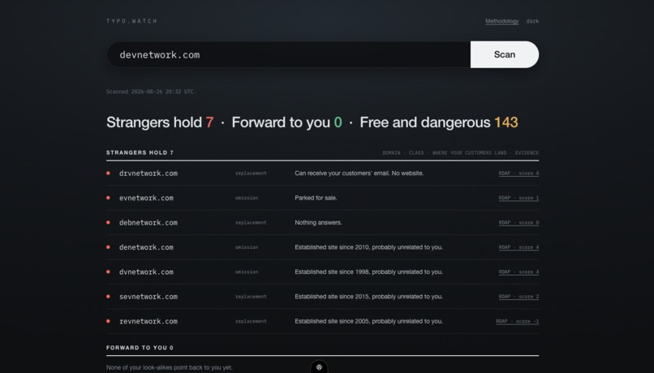Click the column legend header text
This screenshot has height=373, width=654.
[460, 153]
